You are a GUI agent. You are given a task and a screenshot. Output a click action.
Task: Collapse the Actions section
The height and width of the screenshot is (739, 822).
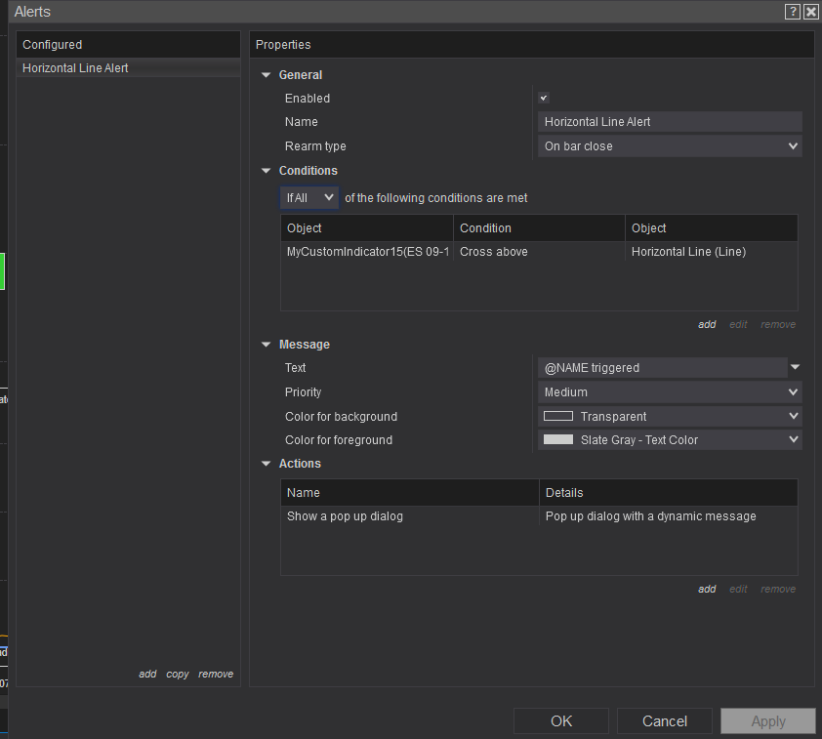[x=267, y=464]
